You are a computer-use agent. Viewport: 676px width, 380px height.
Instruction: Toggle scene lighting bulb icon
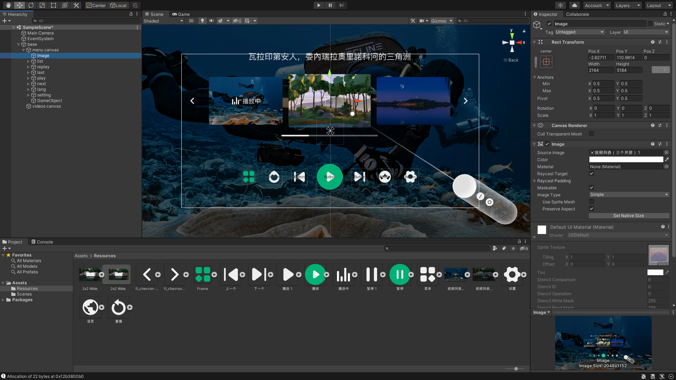pos(202,21)
